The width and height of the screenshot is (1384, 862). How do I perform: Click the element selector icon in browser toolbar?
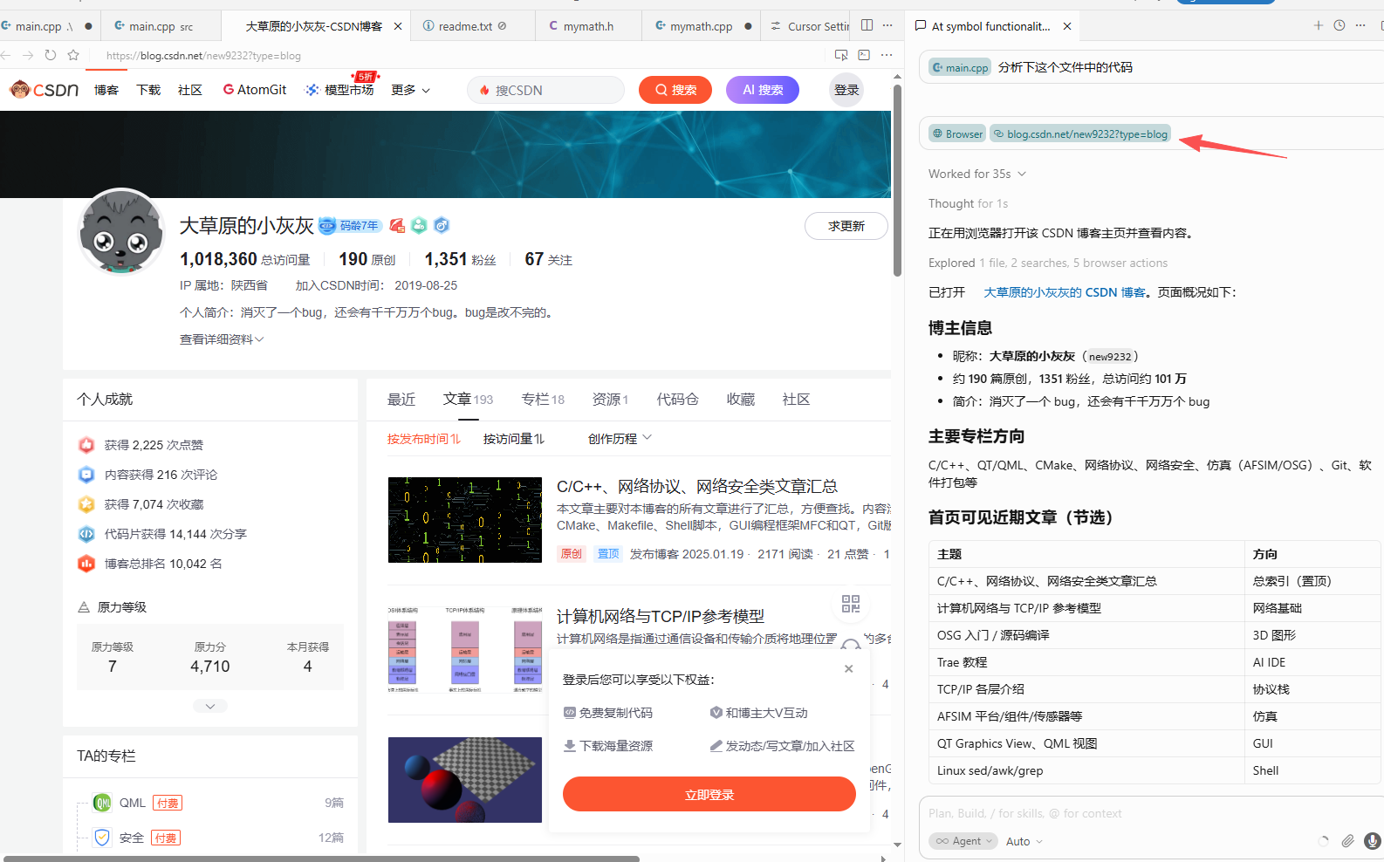coord(841,55)
